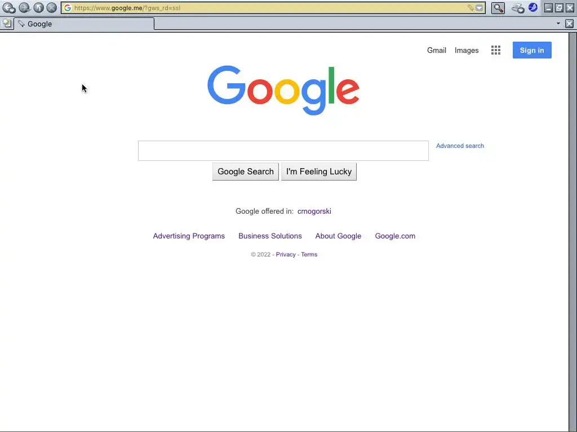Reload the page with the curved-arrow button
Screen dimensions: 577x432
coord(39,8)
